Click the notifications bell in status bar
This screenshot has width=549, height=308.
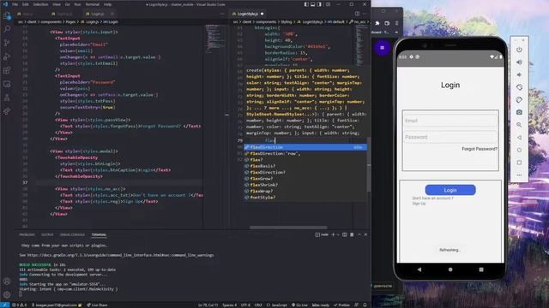click(x=365, y=305)
